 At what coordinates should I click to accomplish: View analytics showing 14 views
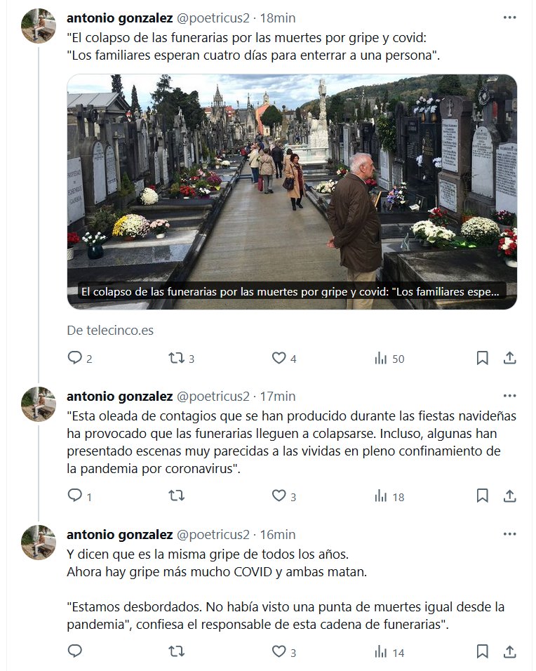[389, 652]
